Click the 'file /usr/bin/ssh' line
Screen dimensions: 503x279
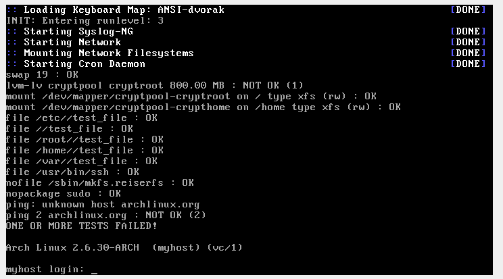72,172
